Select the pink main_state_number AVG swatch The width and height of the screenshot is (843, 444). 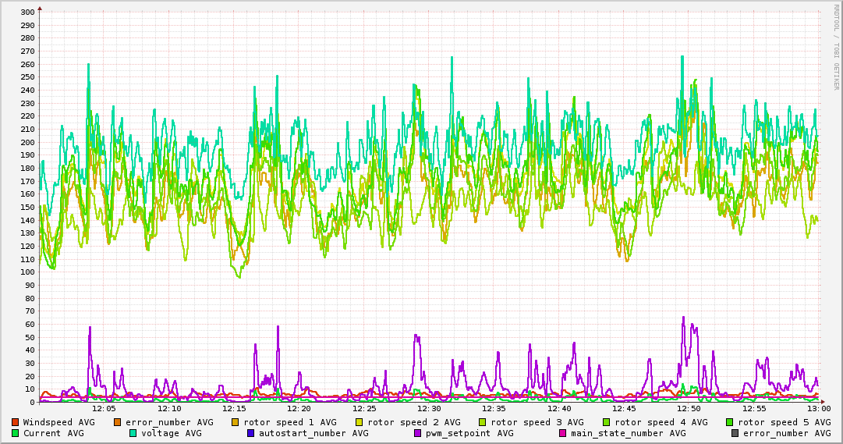tap(563, 433)
